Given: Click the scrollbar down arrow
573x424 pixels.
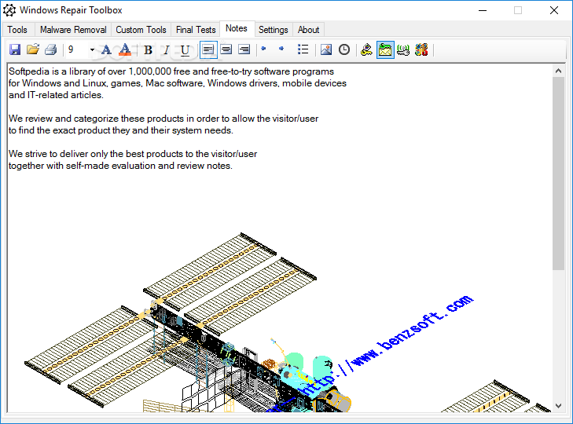Looking at the screenshot, I should [x=558, y=406].
